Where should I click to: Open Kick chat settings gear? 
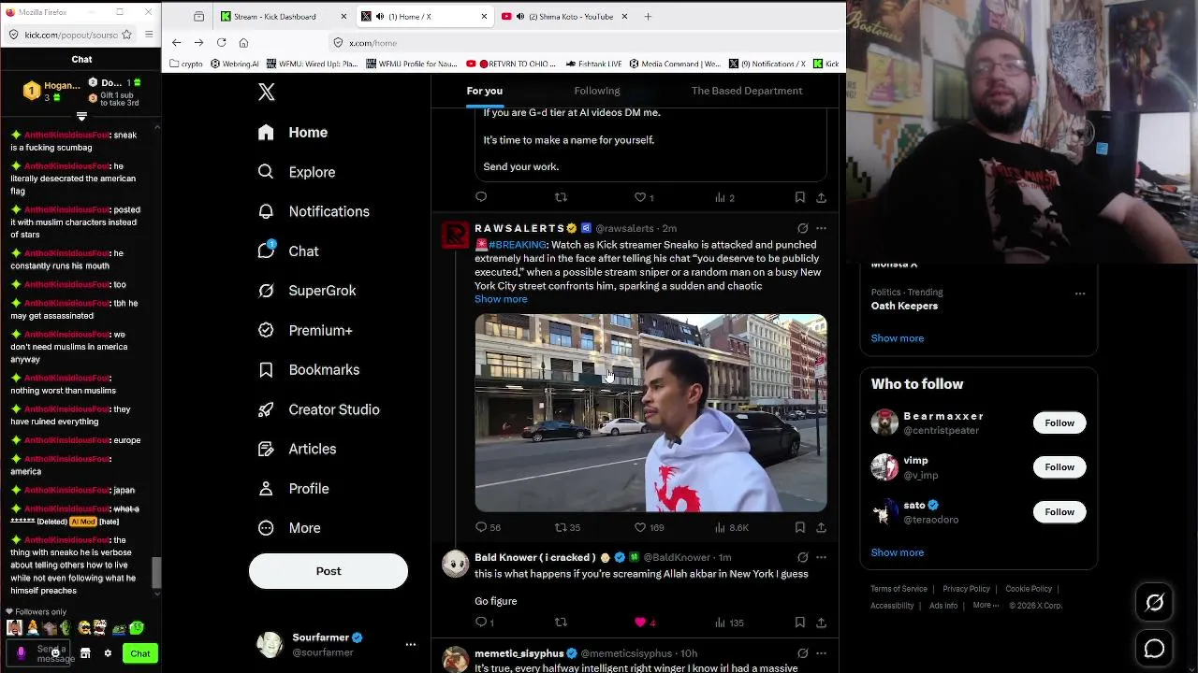[x=108, y=653]
